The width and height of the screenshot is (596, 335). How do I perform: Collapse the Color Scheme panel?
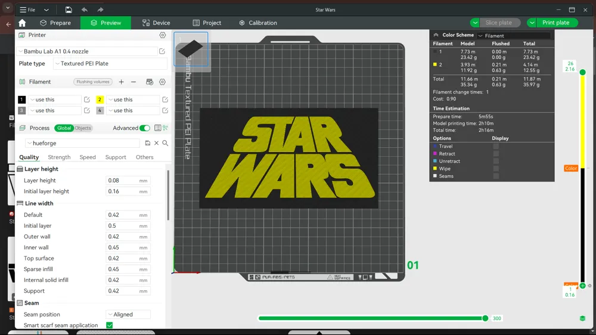[436, 35]
